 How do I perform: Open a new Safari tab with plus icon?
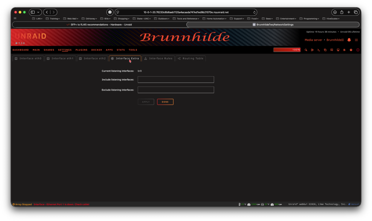(x=349, y=12)
